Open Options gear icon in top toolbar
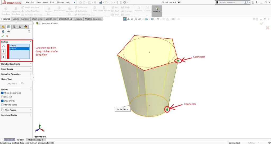The image size is (271, 144). [x=124, y=2]
